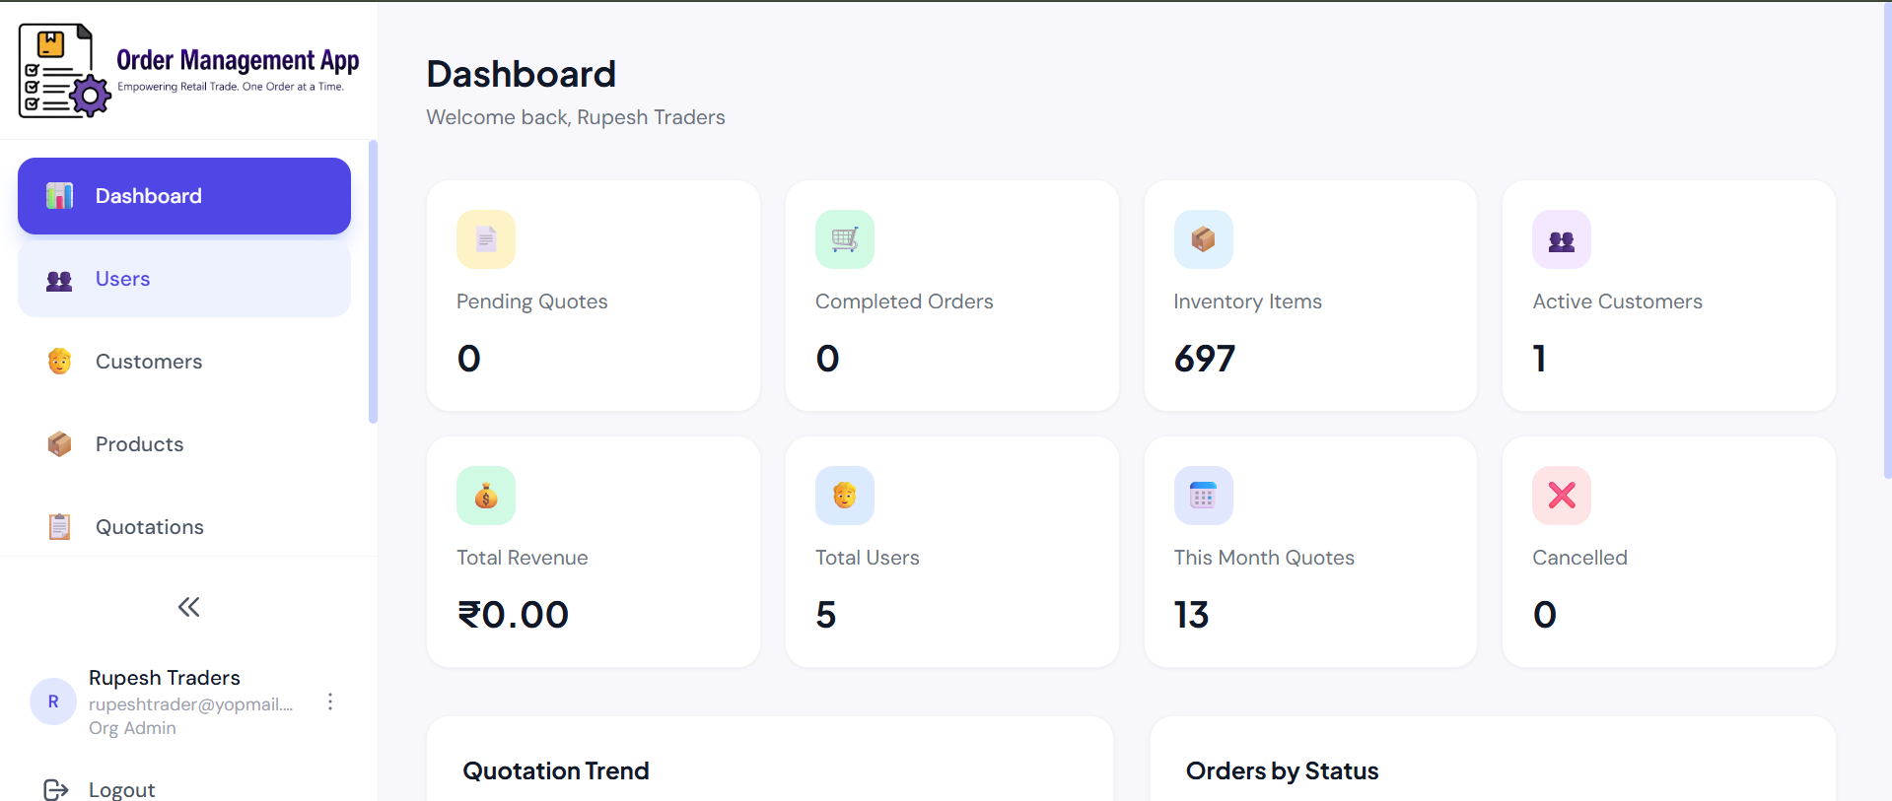
Task: Open the three-dot menu beside Rupesh Traders
Action: click(x=330, y=701)
